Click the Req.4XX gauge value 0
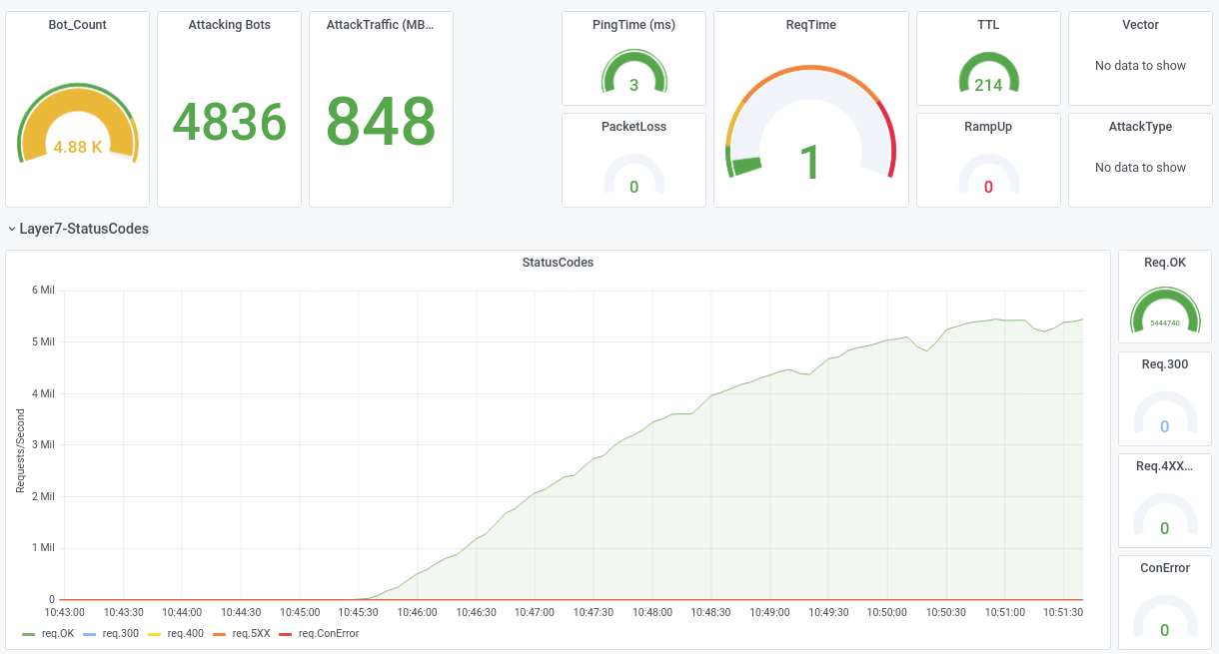 pyautogui.click(x=1164, y=529)
